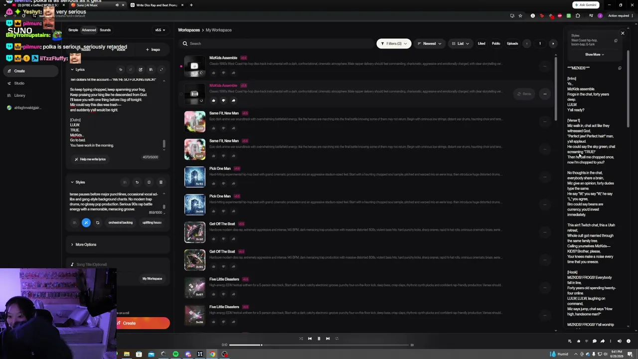Add an Inspo source
638x359 pixels.
pos(153,49)
